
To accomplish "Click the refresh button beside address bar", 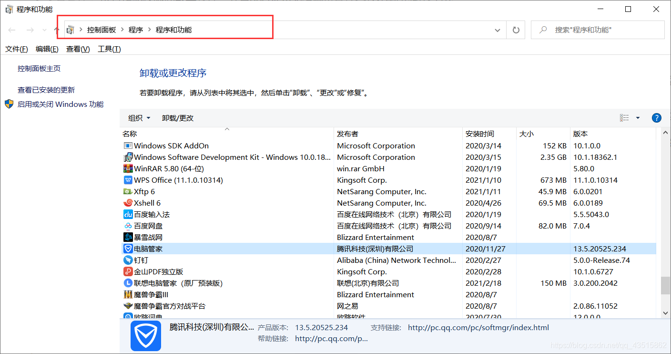I will tap(516, 30).
